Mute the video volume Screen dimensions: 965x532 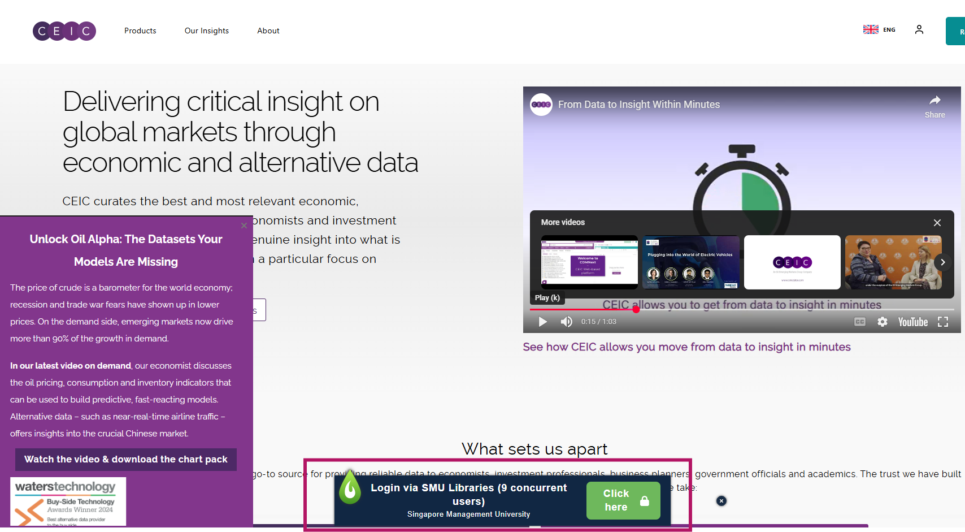[566, 322]
